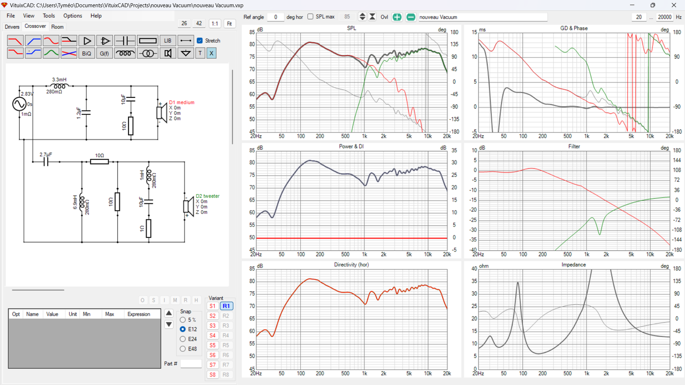Move parameter row up with up arrow
This screenshot has height=385, width=685.
click(169, 313)
